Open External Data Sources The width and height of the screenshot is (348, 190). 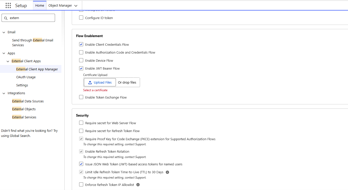pos(28,101)
